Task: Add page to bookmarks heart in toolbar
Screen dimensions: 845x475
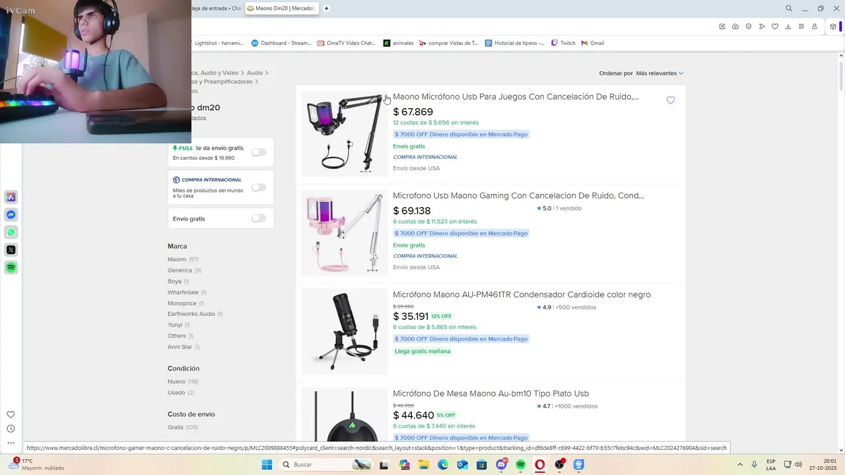Action: [775, 26]
